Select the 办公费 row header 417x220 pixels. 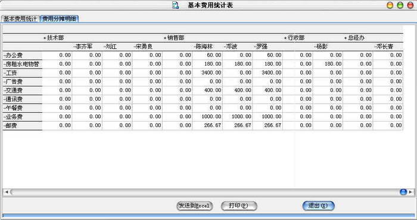click(23, 55)
